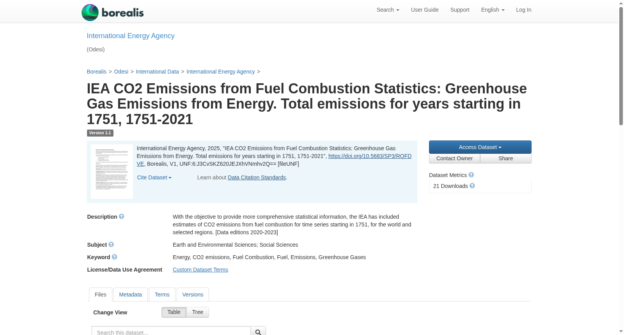Expand the Cite Dataset dropdown
Image resolution: width=624 pixels, height=335 pixels.
(x=154, y=177)
